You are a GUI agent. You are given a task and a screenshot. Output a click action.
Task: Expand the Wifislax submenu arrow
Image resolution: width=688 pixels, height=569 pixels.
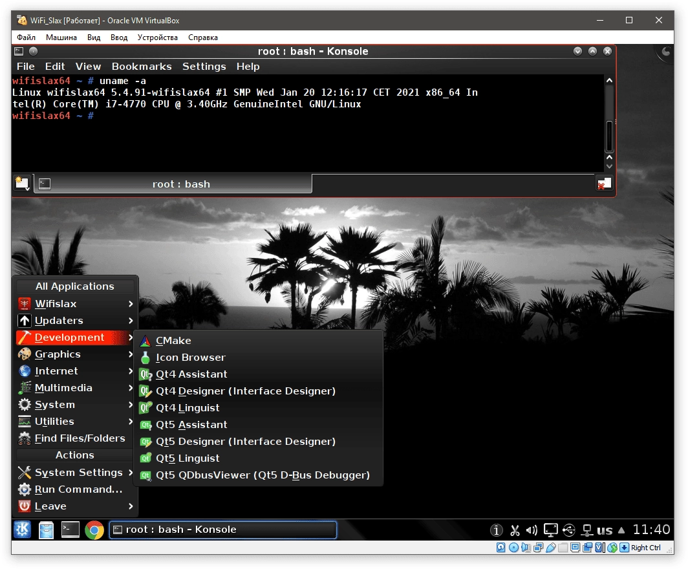pyautogui.click(x=131, y=304)
